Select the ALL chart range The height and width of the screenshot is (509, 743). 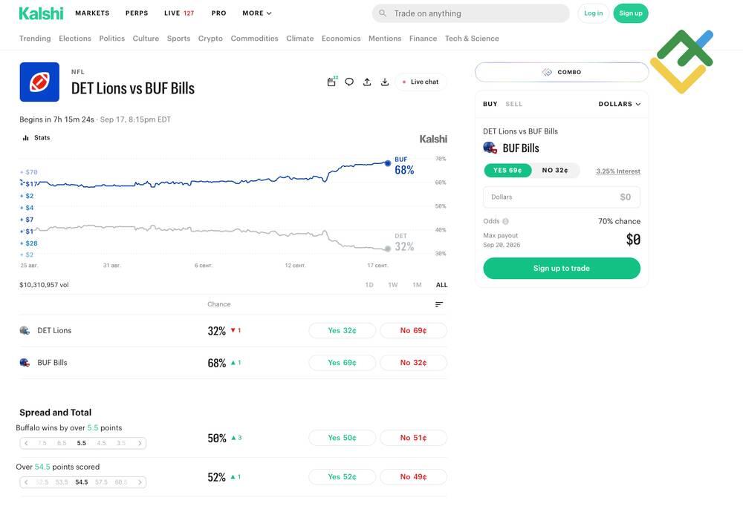coord(441,285)
